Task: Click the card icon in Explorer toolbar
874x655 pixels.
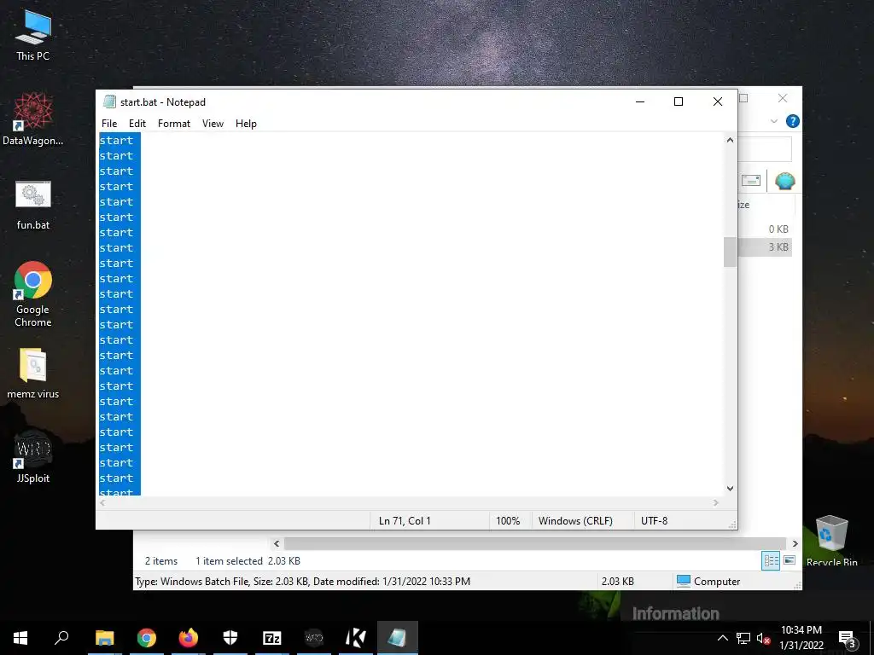Action: coord(751,181)
